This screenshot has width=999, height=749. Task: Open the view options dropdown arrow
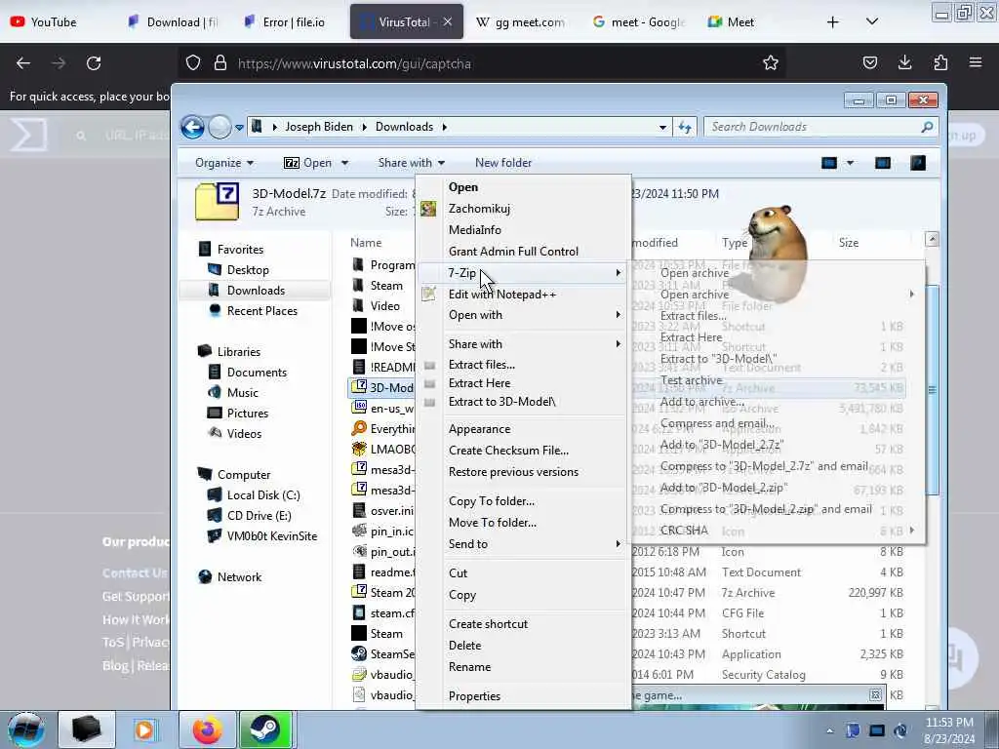click(x=850, y=163)
